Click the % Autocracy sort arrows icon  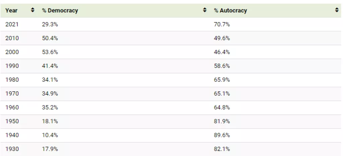pyautogui.click(x=337, y=10)
